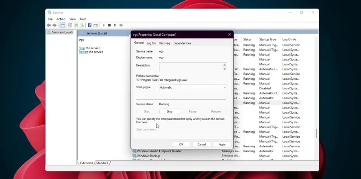The image size is (361, 179).
Task: Click the Disabled startup type cell
Action: tap(265, 88)
